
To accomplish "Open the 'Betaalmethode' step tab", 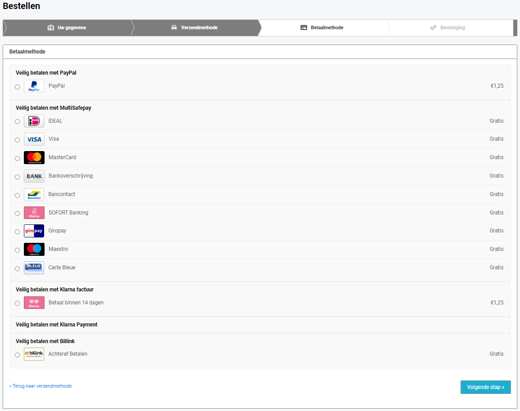I will tap(322, 28).
